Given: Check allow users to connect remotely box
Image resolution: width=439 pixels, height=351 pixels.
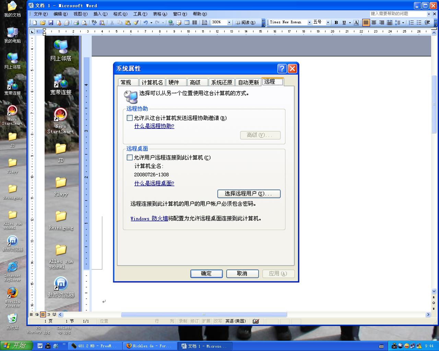Looking at the screenshot, I should pos(130,158).
